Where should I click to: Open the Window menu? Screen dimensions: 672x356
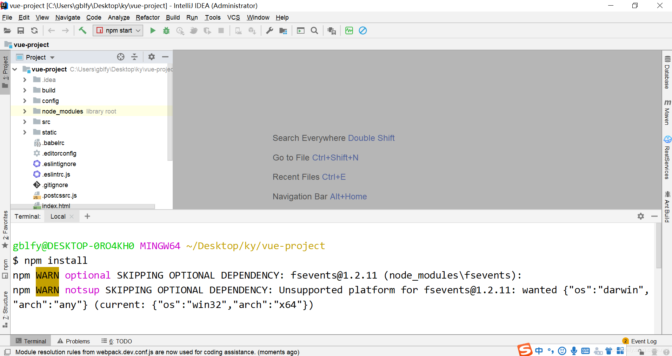258,18
